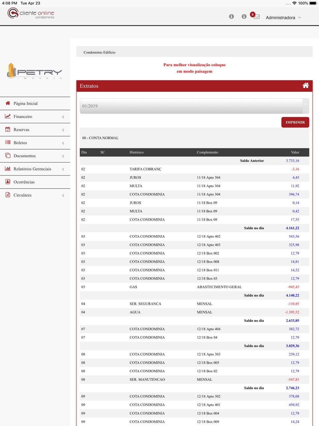Select ABASTECIMENTO GERAL complement
Image resolution: width=319 pixels, height=426 pixels.
click(x=219, y=287)
